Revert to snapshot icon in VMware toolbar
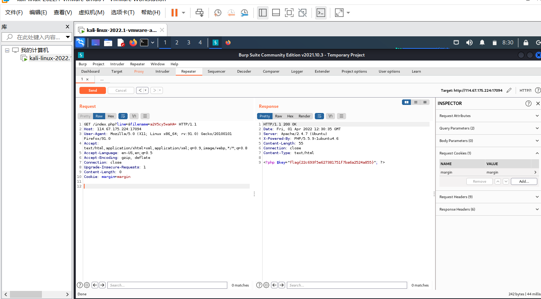The image size is (541, 299). pyautogui.click(x=231, y=13)
